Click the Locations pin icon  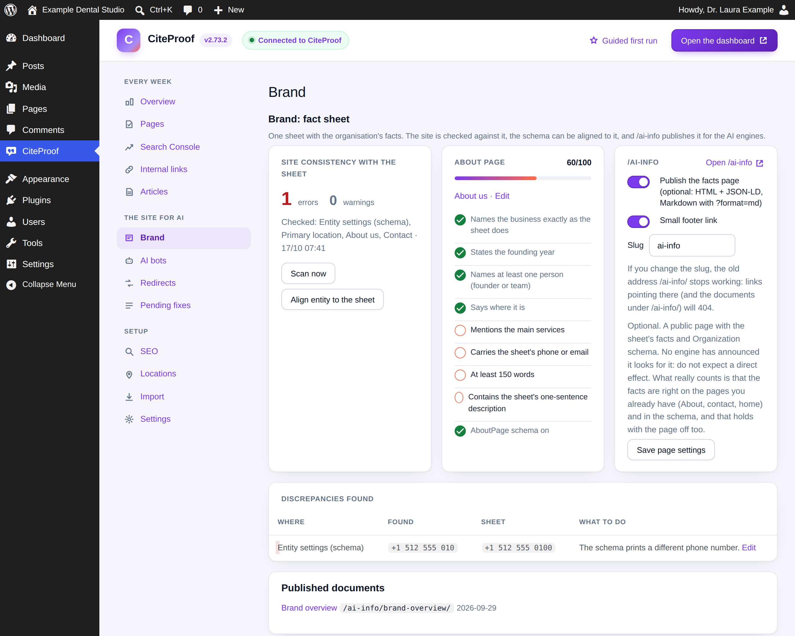point(129,374)
